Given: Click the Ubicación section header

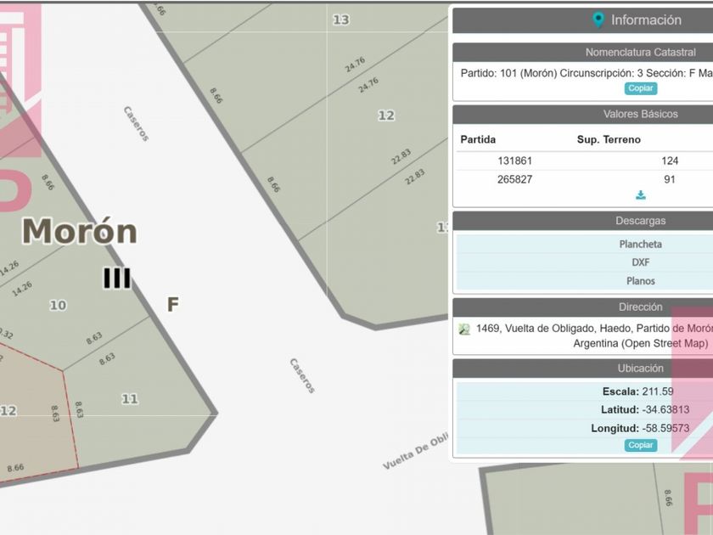Looking at the screenshot, I should pyautogui.click(x=640, y=369).
